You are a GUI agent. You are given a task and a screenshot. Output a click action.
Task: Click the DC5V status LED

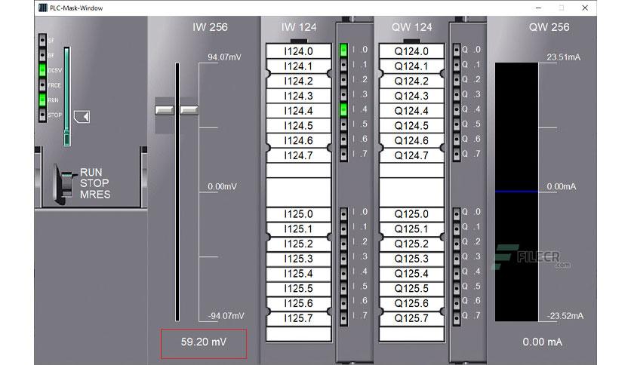42,70
